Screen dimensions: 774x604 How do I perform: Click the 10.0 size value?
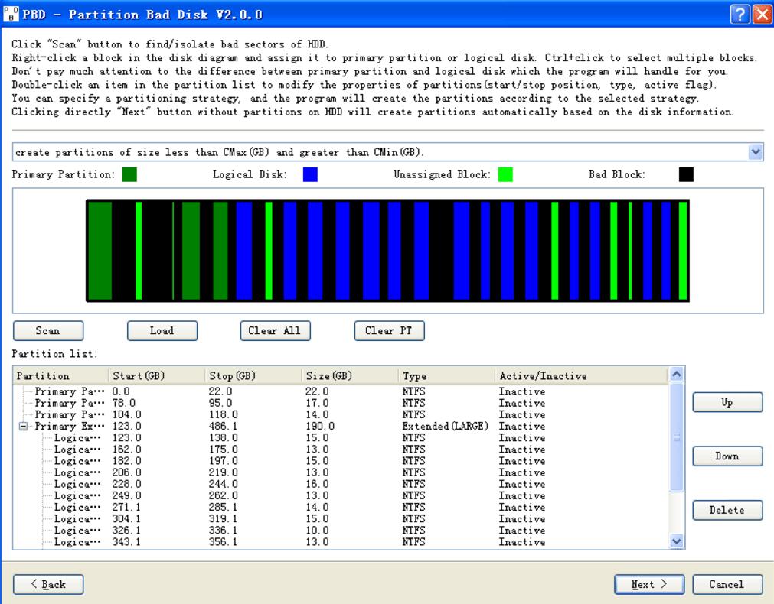point(317,531)
